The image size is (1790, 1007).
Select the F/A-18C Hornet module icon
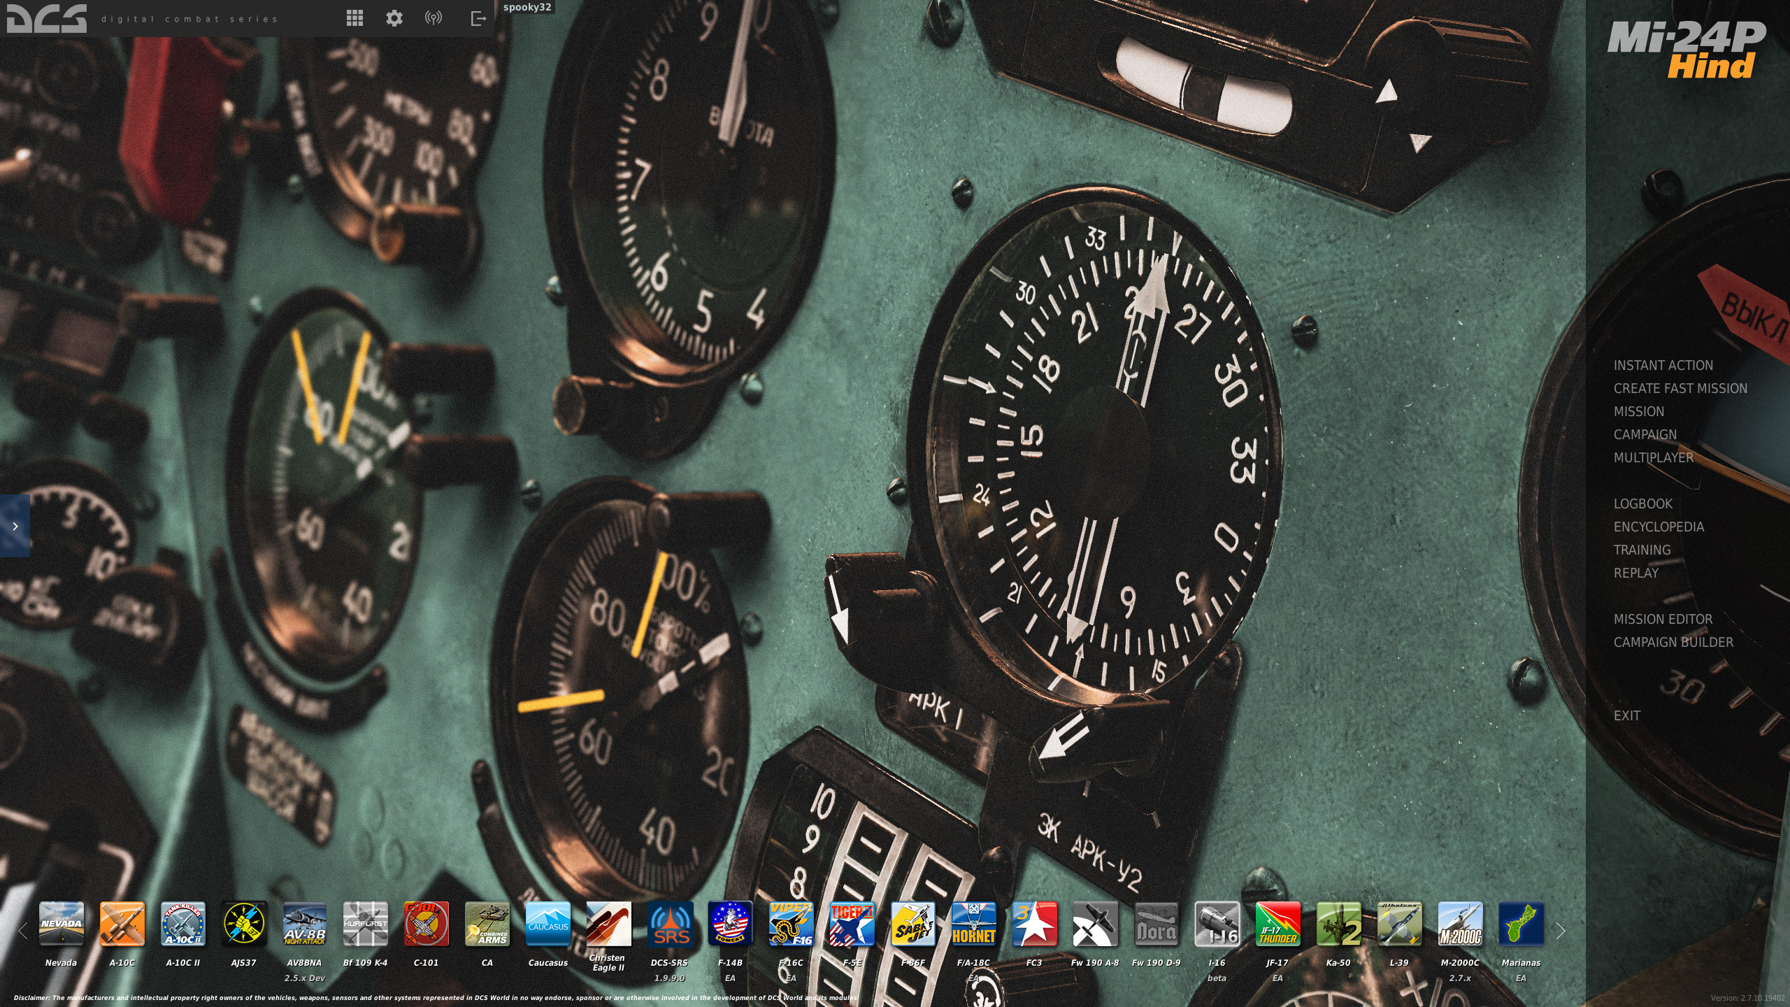[x=973, y=923]
